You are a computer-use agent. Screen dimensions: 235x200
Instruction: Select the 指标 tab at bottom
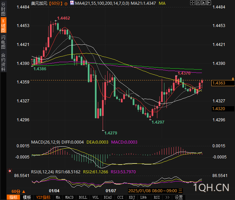[13, 197]
